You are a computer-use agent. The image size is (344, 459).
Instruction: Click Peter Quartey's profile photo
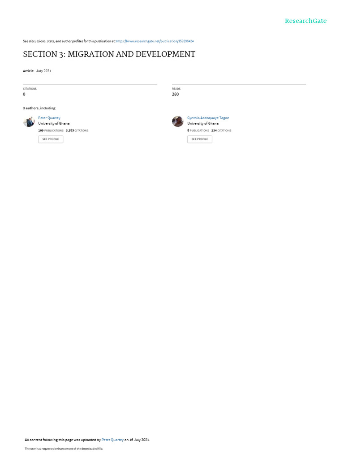[29, 121]
